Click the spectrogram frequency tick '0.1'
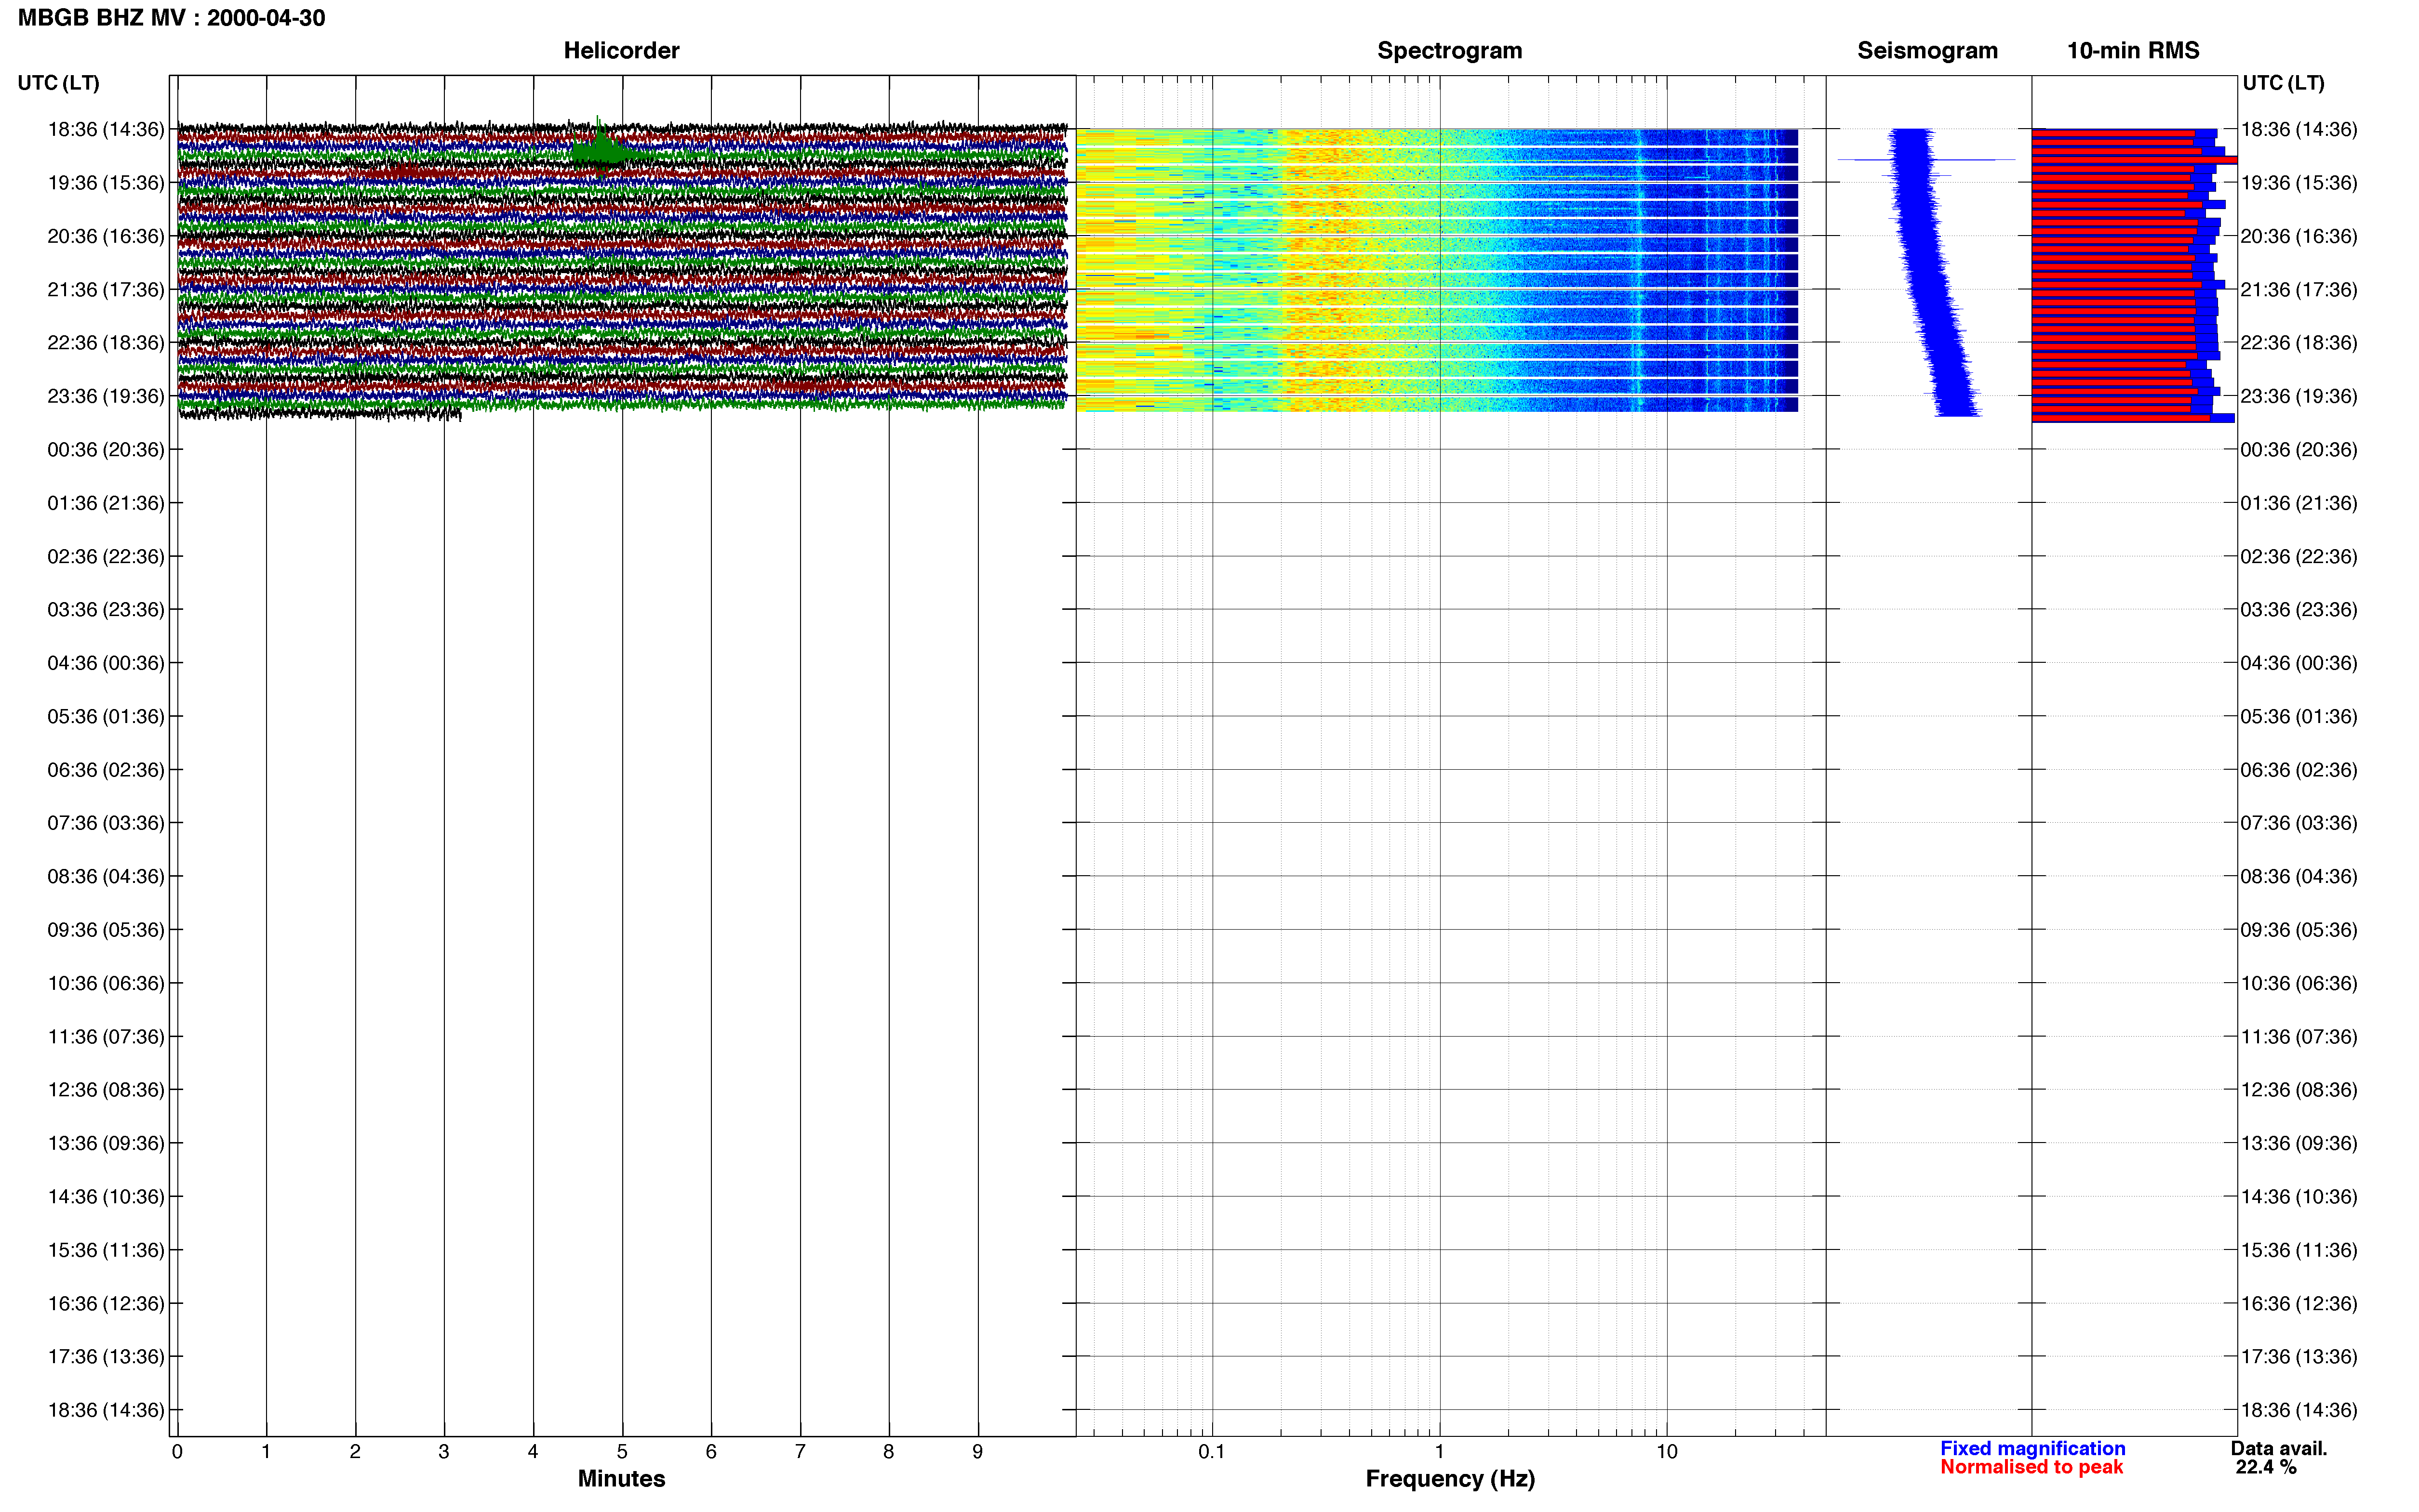This screenshot has height=1512, width=2419. (x=1212, y=1452)
